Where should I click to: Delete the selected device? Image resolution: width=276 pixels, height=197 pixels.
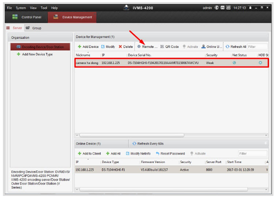coord(125,47)
